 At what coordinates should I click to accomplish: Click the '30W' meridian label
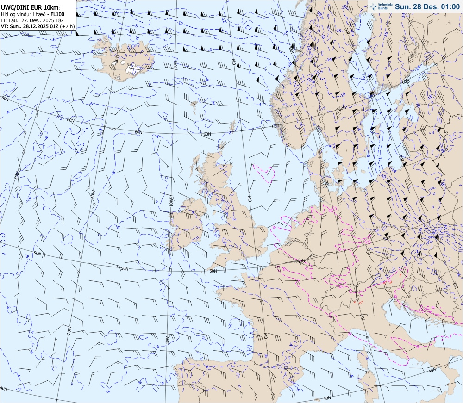click(x=16, y=175)
